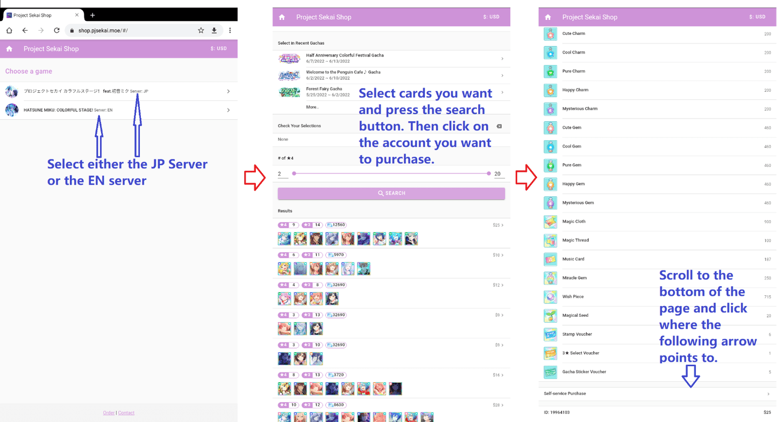The width and height of the screenshot is (777, 422).
Task: Open the Self-service Purchase row
Action: 657,394
